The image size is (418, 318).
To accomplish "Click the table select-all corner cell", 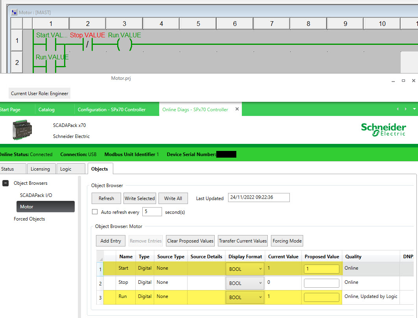I will 100,256.
